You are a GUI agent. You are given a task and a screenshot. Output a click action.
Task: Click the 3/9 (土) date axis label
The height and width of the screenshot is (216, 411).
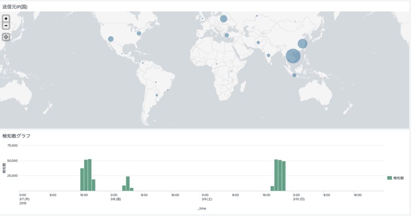[207, 199]
